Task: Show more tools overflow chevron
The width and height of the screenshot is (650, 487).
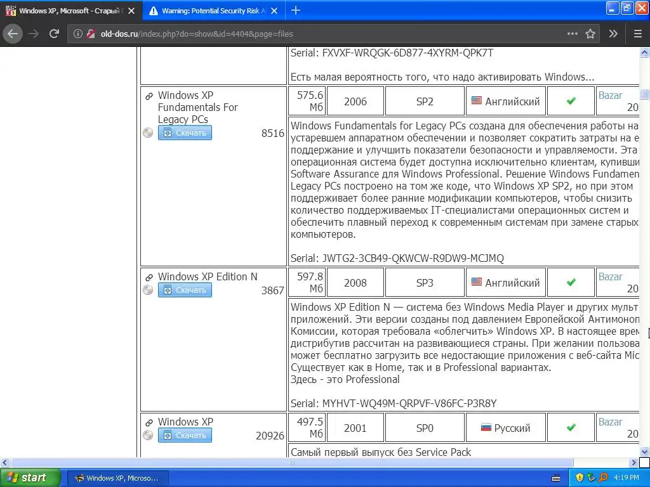Action: (x=614, y=34)
